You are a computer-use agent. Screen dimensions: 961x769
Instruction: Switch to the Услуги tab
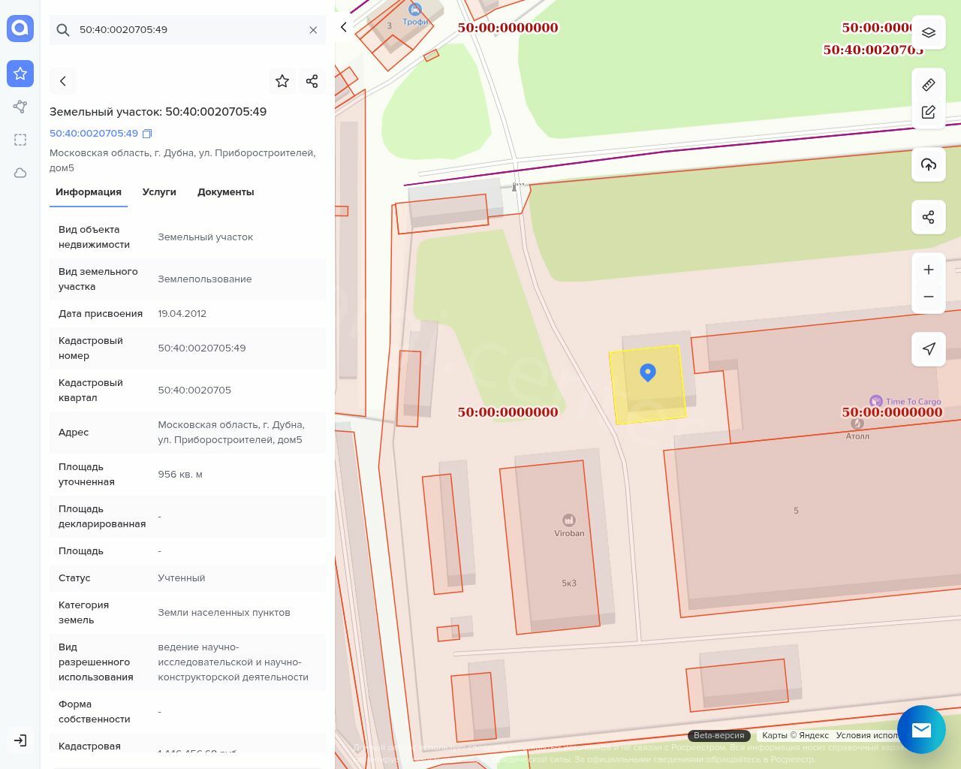[159, 192]
